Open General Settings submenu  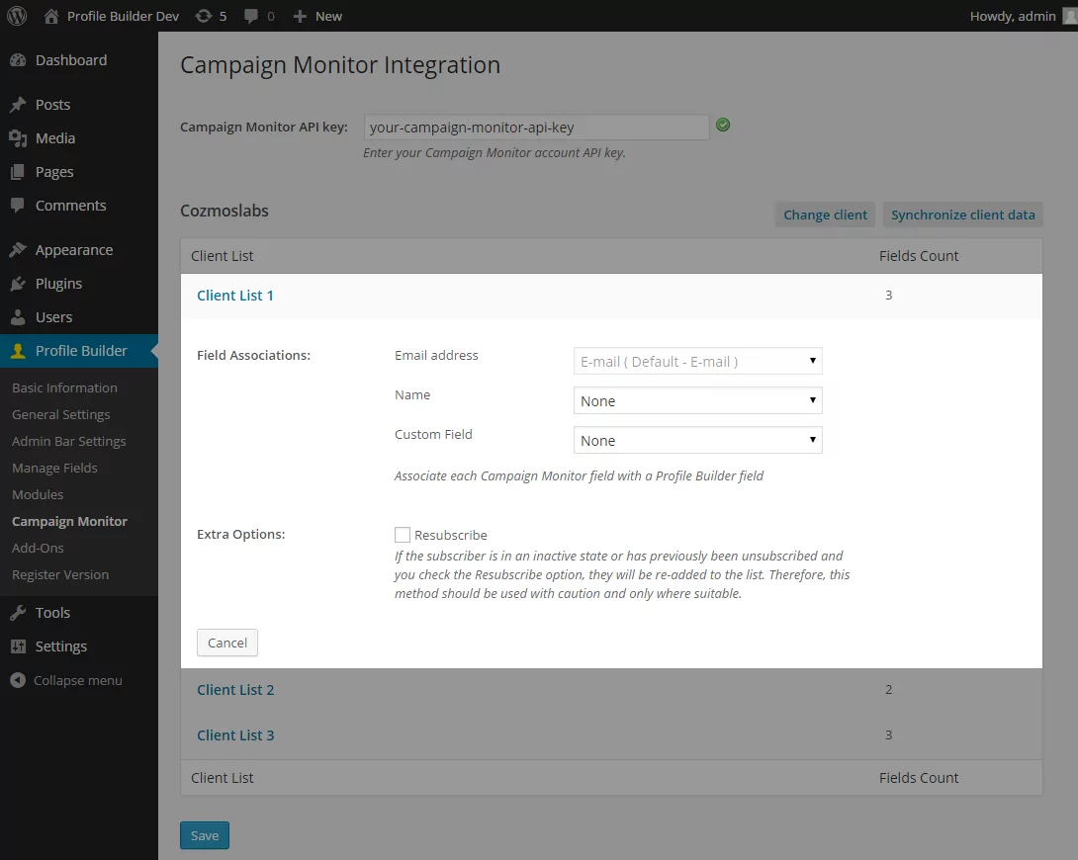point(60,415)
